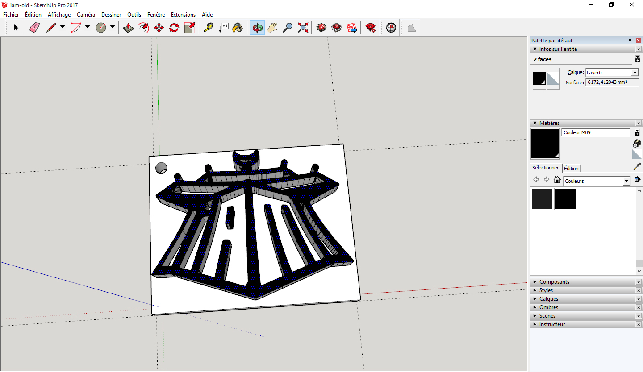Open the Outils menu
Image resolution: width=643 pixels, height=372 pixels.
(x=134, y=15)
